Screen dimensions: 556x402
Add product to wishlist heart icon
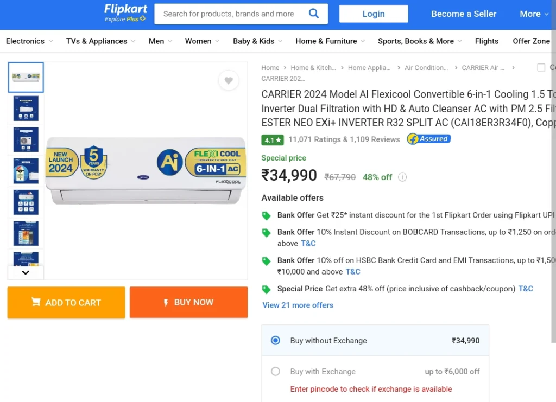point(229,80)
